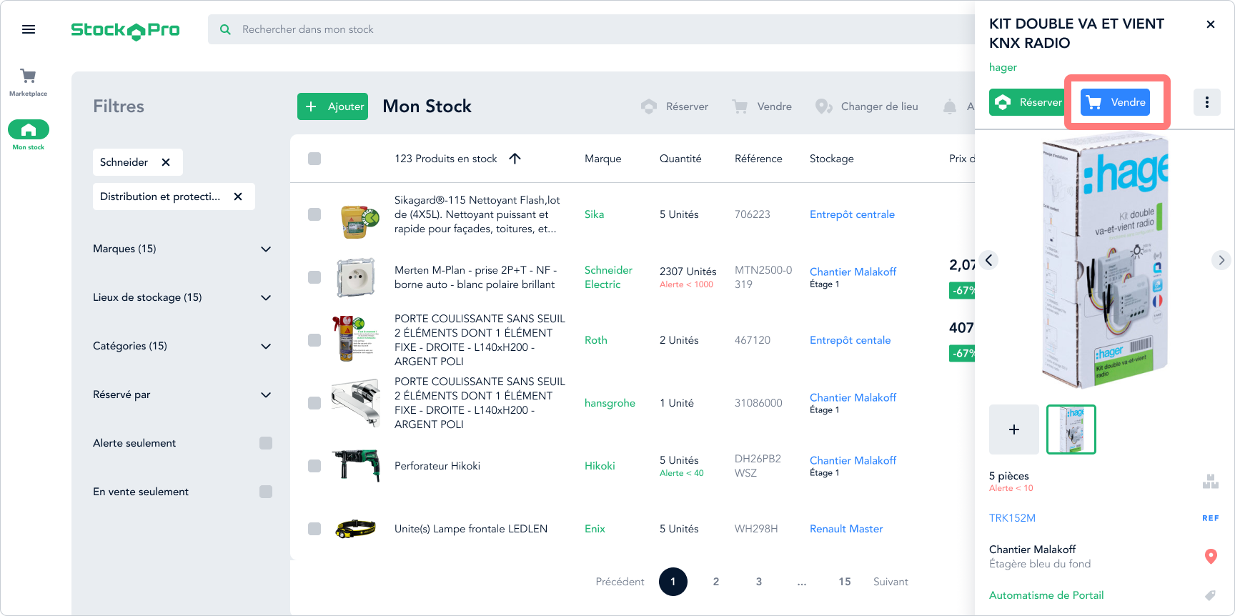Click Réserver in the stock toolbar
1235x616 pixels.
[x=675, y=106]
